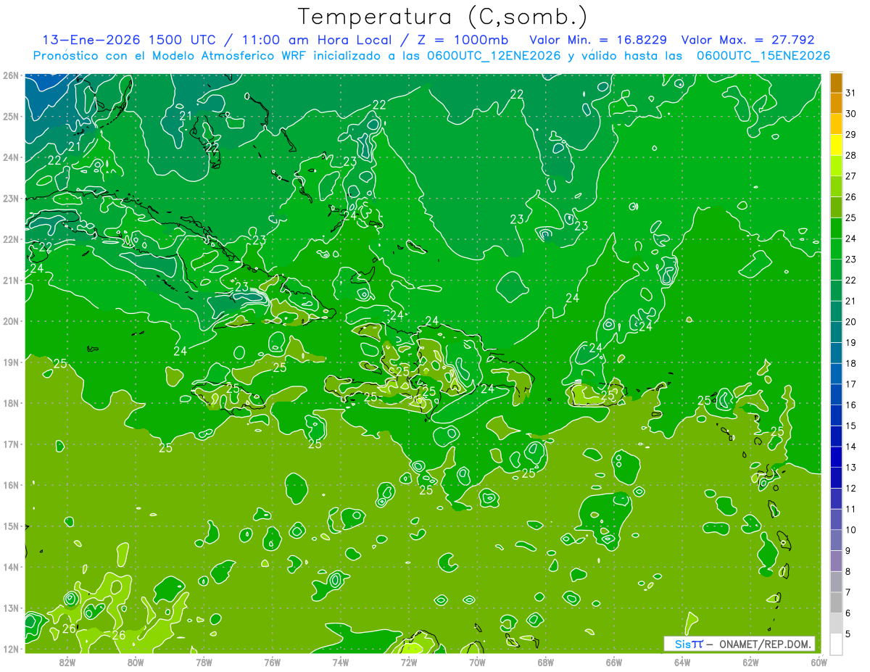Click the 82W longitude axis label
This screenshot has height=672, width=870.
click(x=67, y=661)
